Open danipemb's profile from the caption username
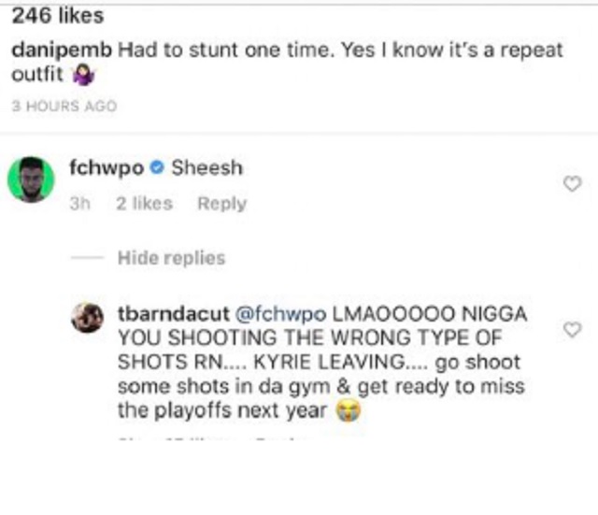The width and height of the screenshot is (598, 515). point(62,50)
